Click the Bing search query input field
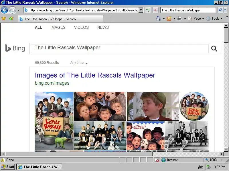This screenshot has width=229, height=171. coord(120,48)
